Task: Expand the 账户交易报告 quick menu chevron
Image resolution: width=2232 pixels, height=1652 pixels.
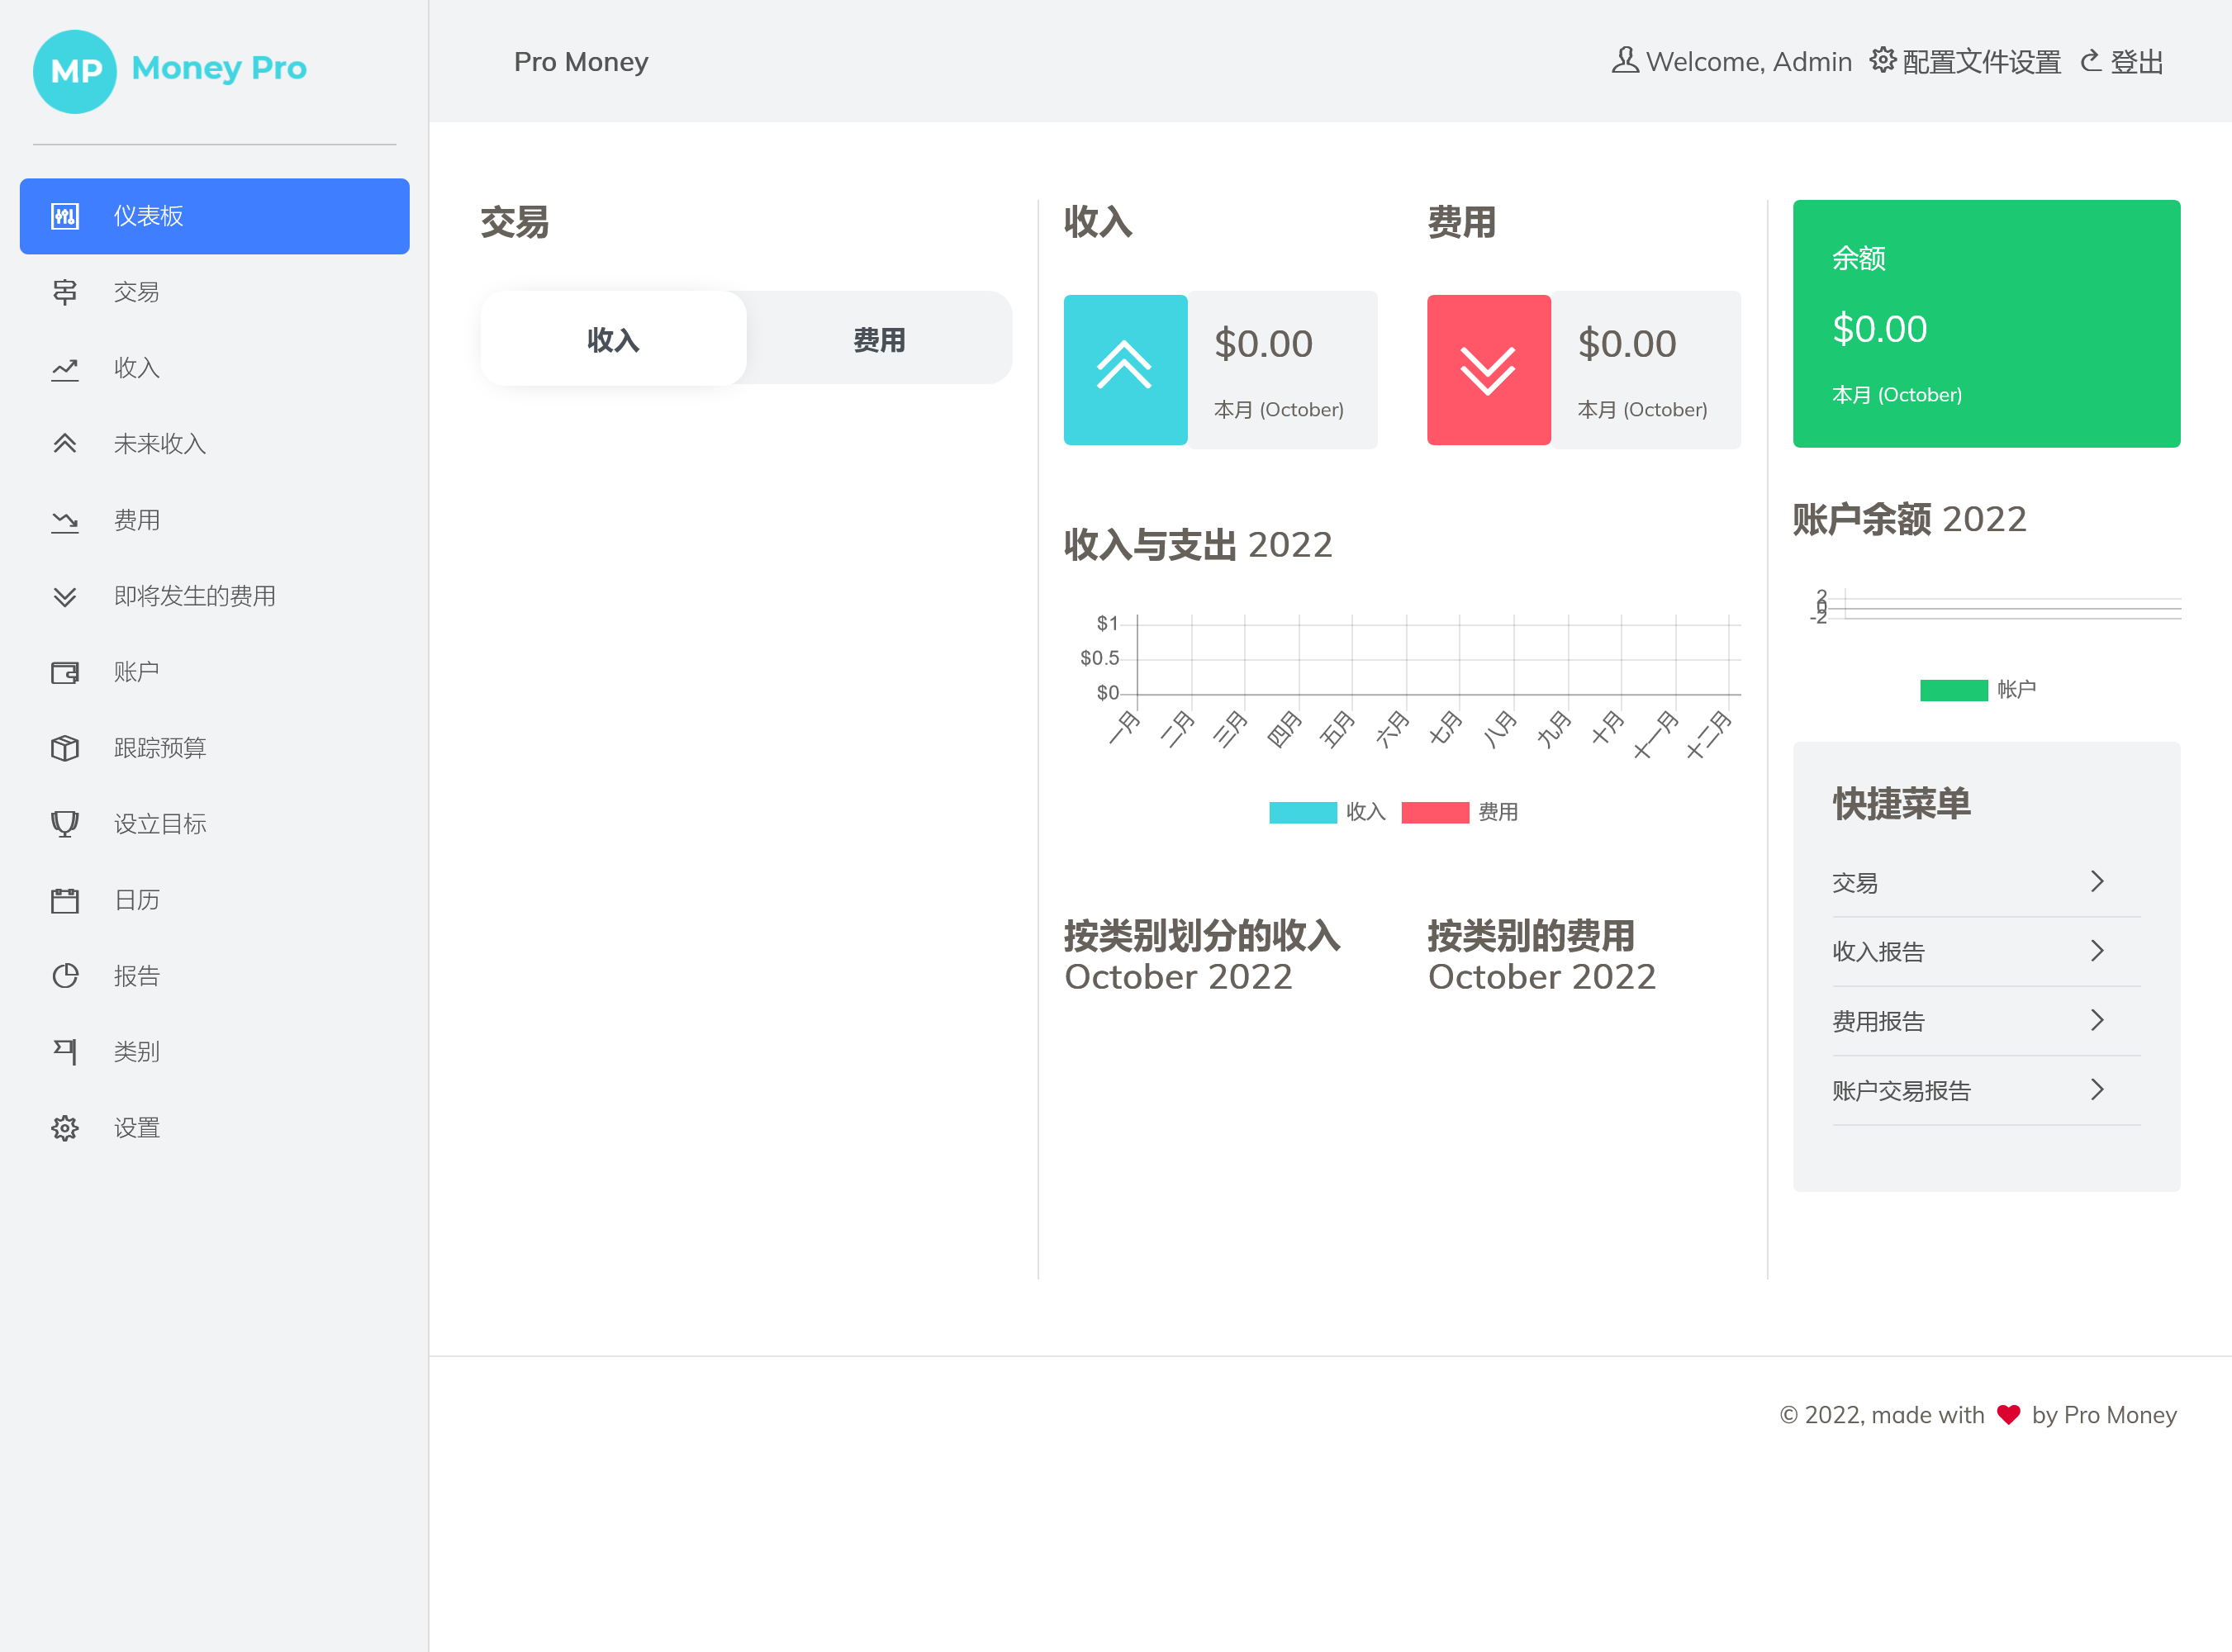Action: pyautogui.click(x=2097, y=1090)
